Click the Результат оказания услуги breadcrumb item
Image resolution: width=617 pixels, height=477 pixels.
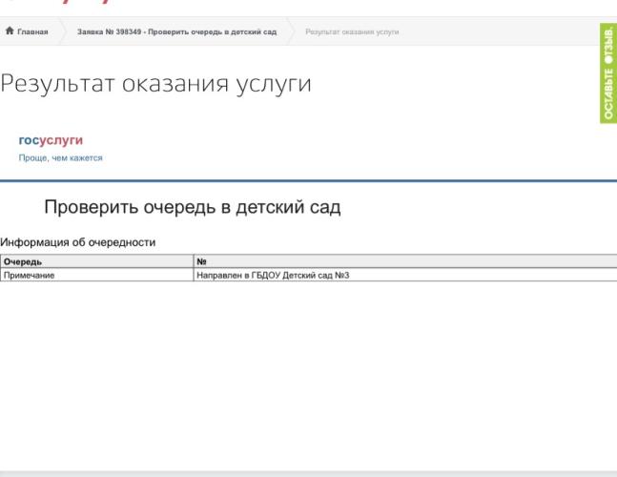[x=352, y=31]
